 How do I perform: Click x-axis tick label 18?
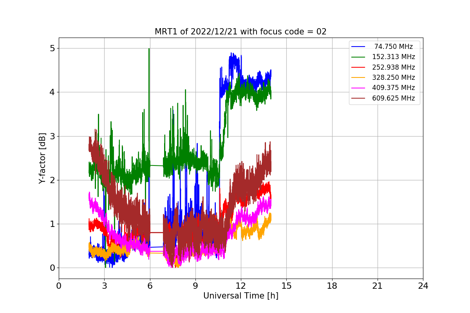332,286
